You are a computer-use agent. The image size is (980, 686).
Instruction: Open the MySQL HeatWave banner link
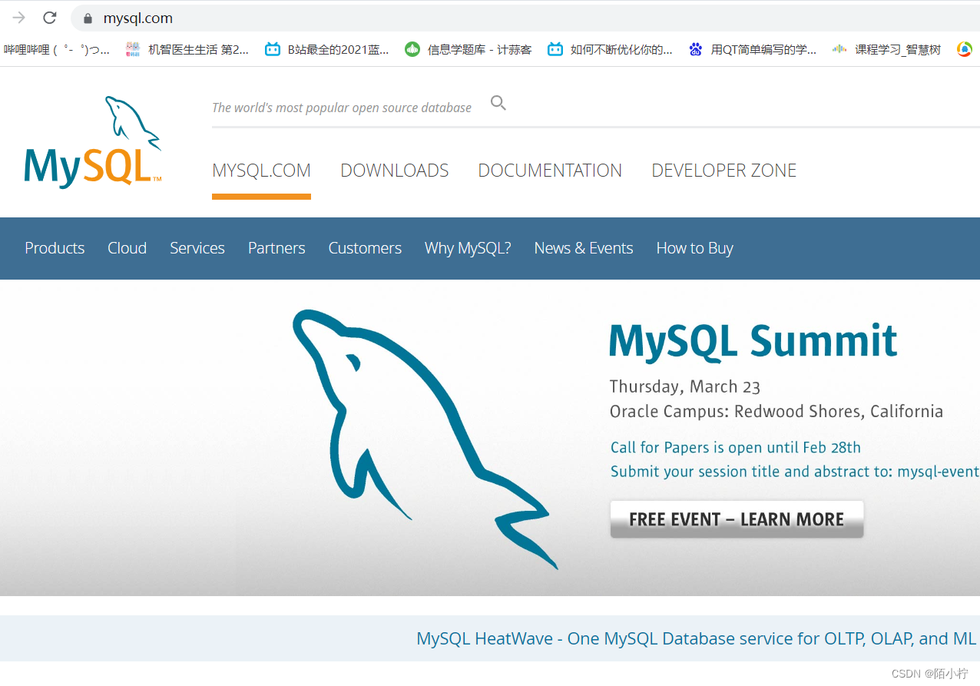tap(696, 638)
